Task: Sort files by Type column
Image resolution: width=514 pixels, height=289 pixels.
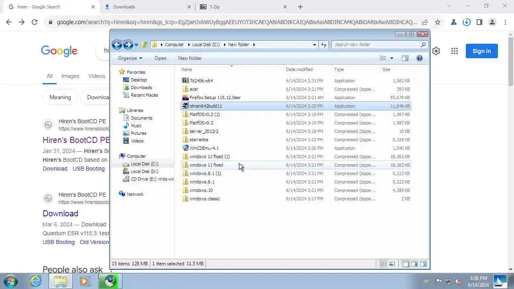Action: [356, 69]
